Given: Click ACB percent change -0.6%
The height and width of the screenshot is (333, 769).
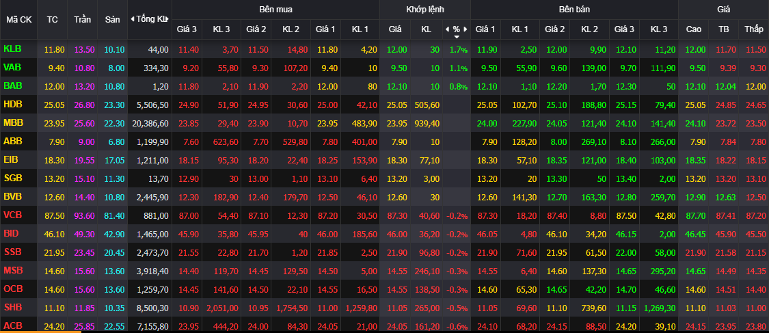Looking at the screenshot, I should [457, 326].
